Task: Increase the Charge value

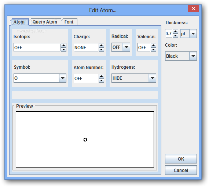Action: [x=101, y=46]
